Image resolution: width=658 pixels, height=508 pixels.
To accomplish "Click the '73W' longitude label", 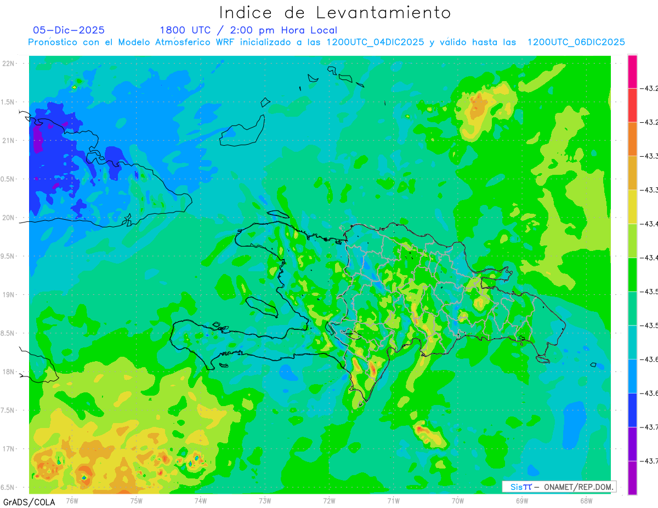I will pos(265,500).
